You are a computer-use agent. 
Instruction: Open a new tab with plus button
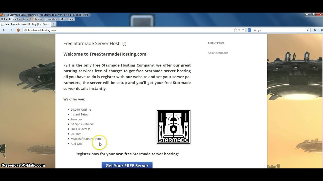pyautogui.click(x=54, y=24)
